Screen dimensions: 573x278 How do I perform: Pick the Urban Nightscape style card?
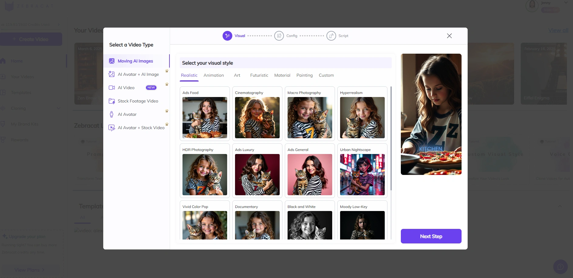point(362,171)
